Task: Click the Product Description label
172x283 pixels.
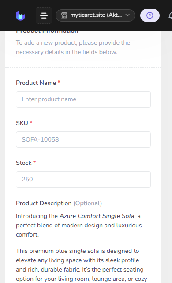Action: tap(44, 203)
